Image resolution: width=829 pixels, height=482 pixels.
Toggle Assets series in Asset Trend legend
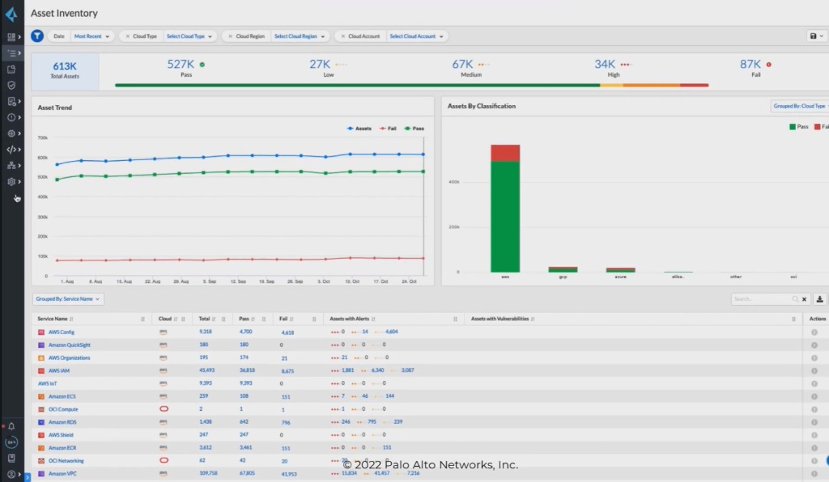[359, 129]
